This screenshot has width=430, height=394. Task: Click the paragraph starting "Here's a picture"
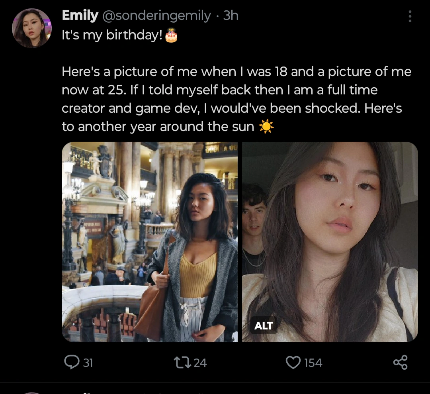[x=236, y=99]
